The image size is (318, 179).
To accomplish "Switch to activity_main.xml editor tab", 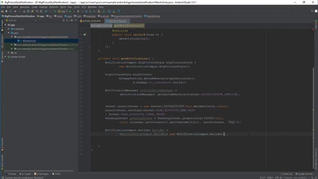I will tap(90, 21).
